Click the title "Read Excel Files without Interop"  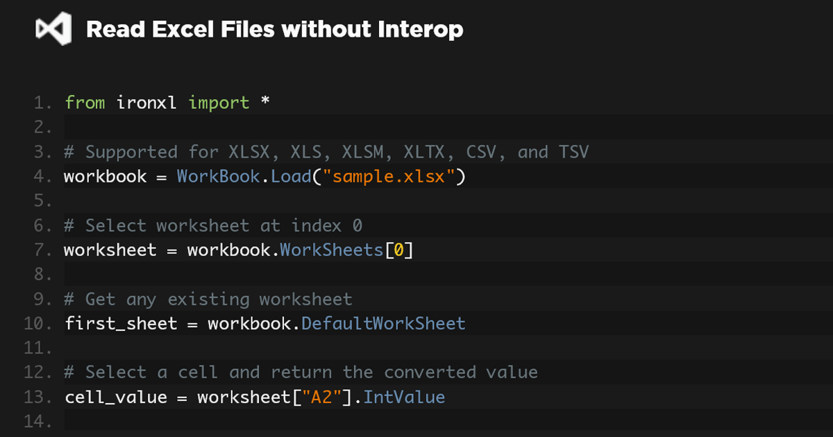(x=274, y=30)
